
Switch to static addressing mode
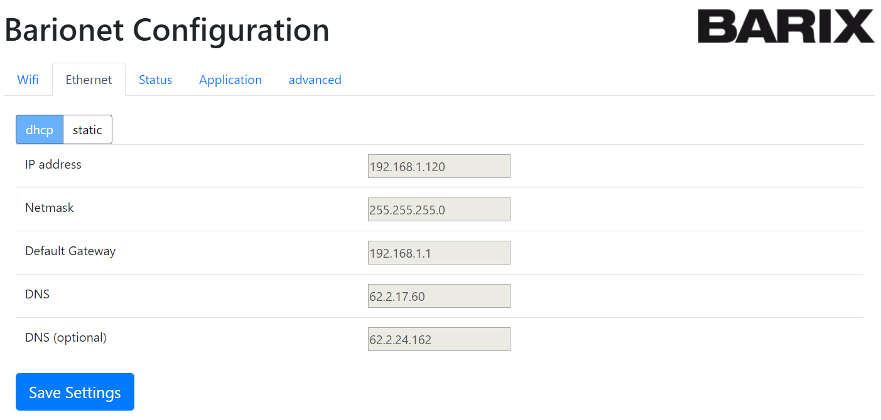click(x=87, y=130)
